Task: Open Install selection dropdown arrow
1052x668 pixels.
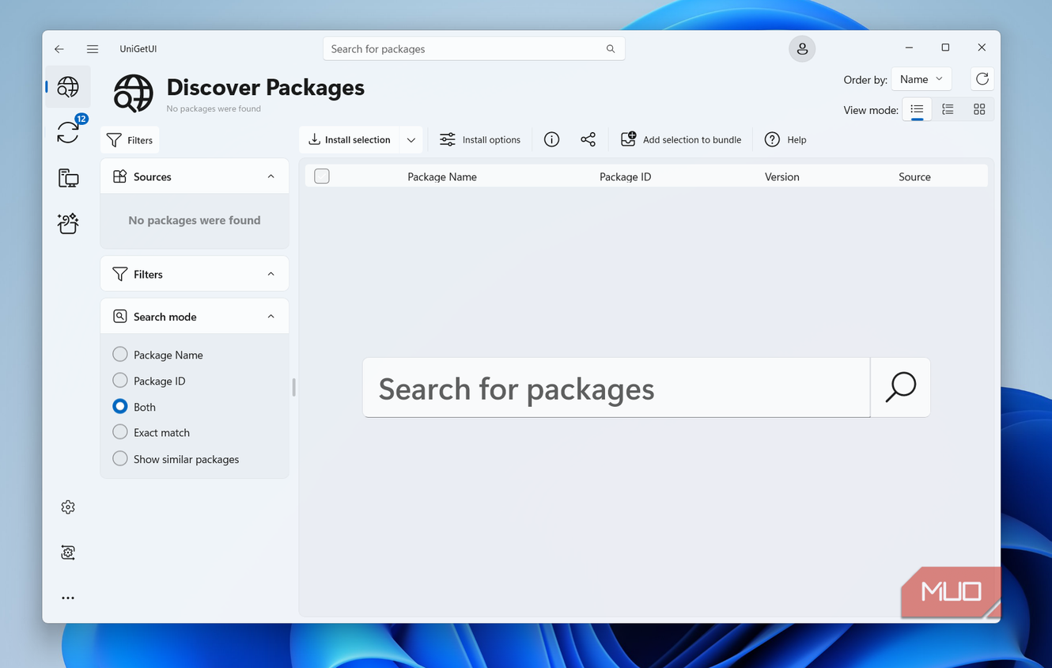Action: pyautogui.click(x=411, y=140)
